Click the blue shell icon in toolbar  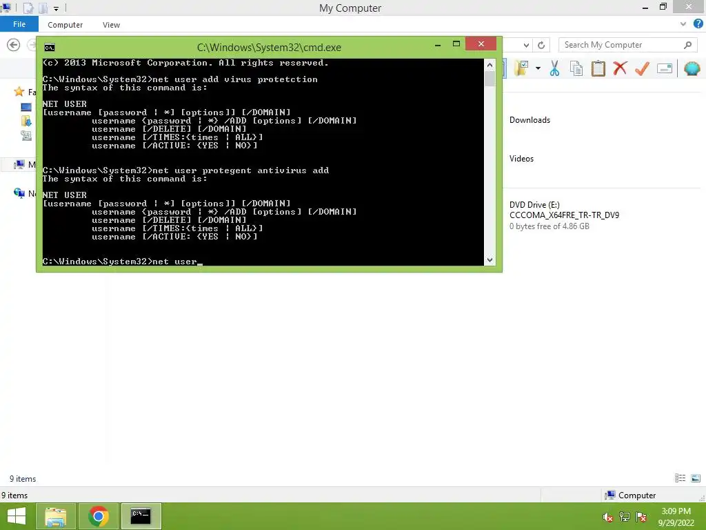coord(692,68)
